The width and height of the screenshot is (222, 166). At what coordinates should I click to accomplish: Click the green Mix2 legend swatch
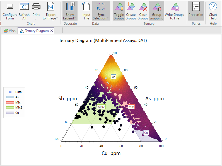[x=10, y=108]
